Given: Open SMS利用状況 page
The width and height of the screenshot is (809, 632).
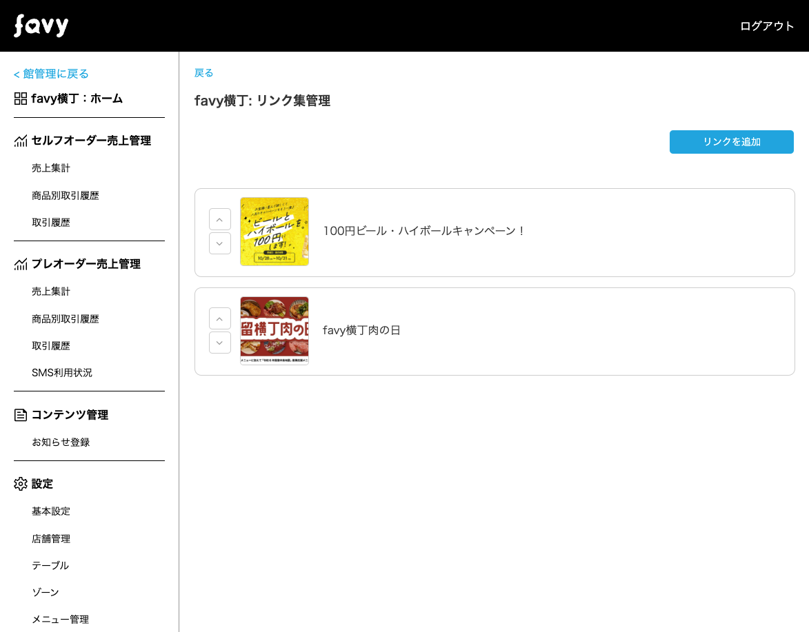Looking at the screenshot, I should [x=62, y=373].
